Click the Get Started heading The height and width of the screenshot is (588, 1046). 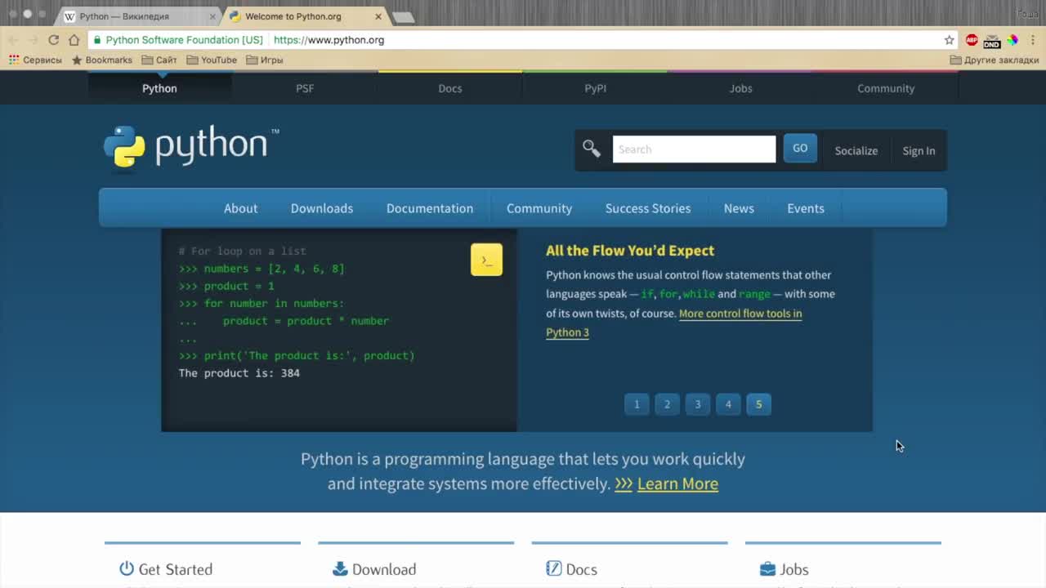tap(176, 569)
